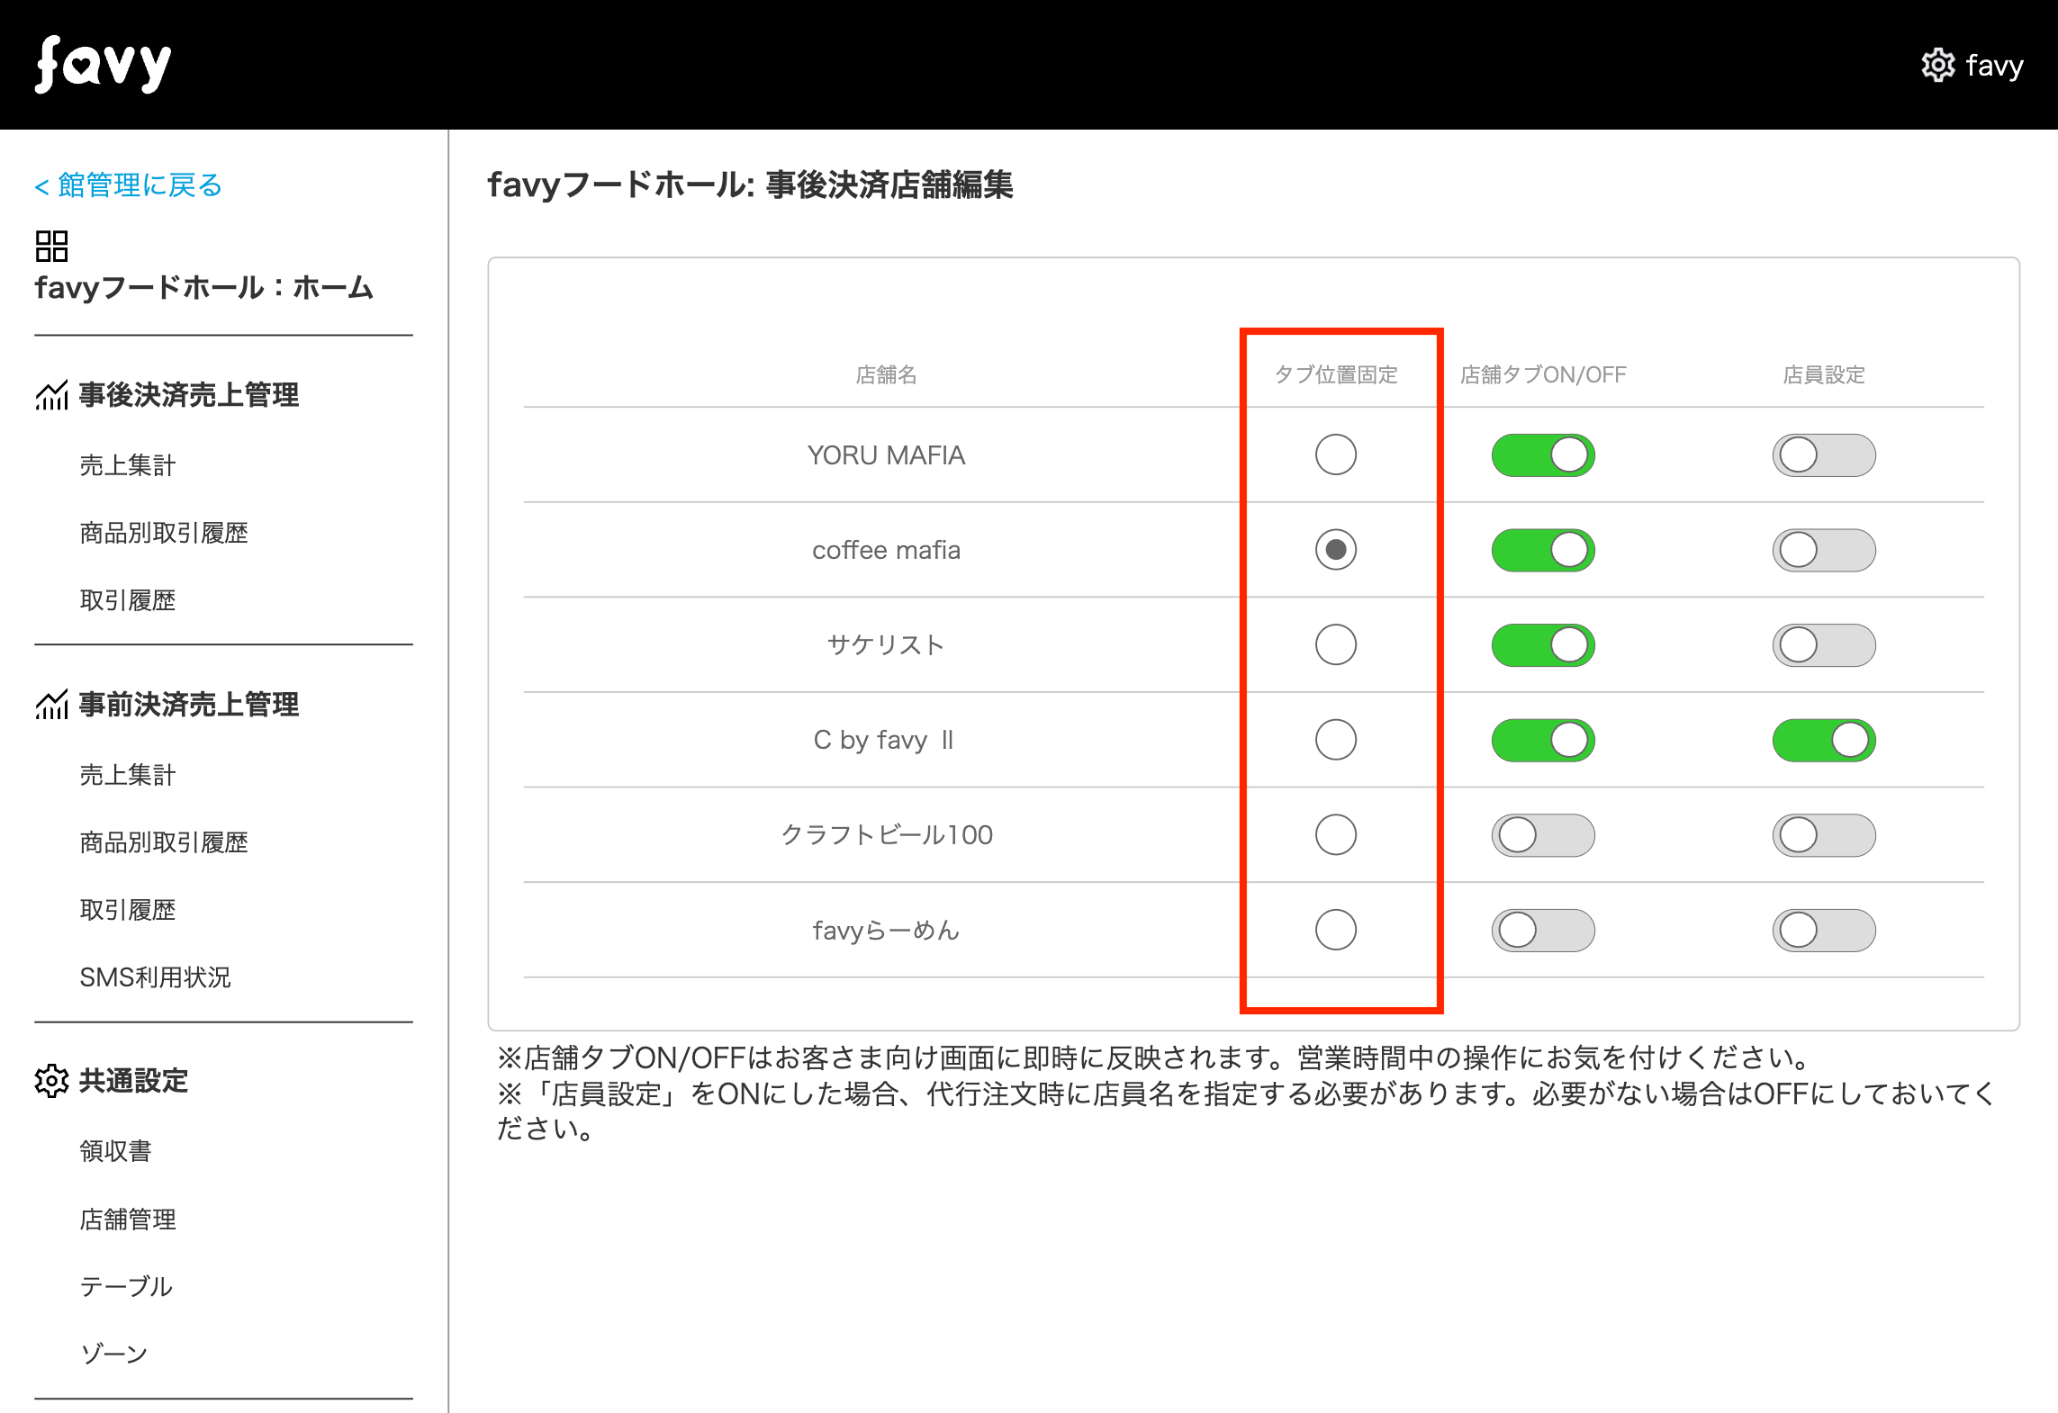Disable the 店舗タブ toggle for サケリスト
This screenshot has height=1413, width=2058.
pos(1543,644)
